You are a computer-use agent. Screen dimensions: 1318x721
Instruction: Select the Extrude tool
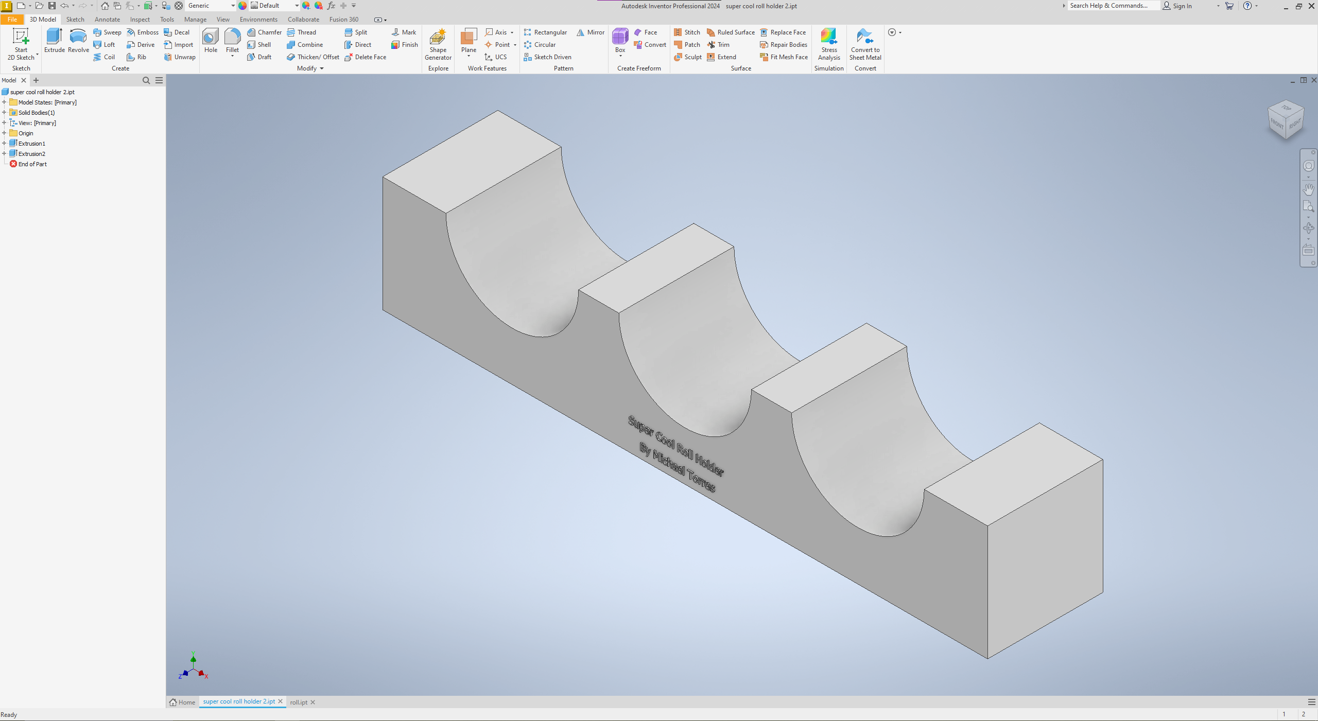pyautogui.click(x=54, y=41)
